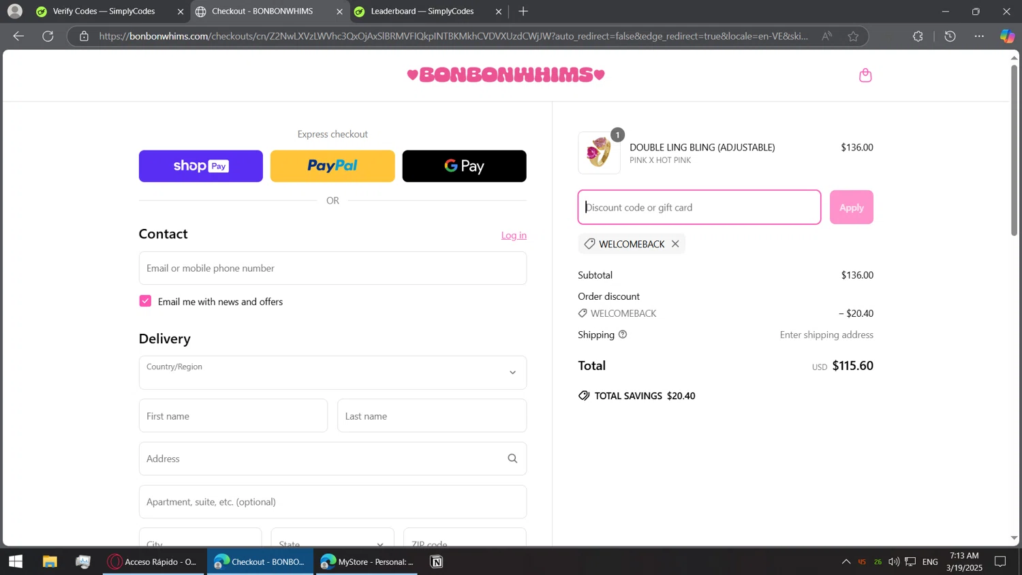
Task: Open the State dropdown
Action: click(332, 537)
